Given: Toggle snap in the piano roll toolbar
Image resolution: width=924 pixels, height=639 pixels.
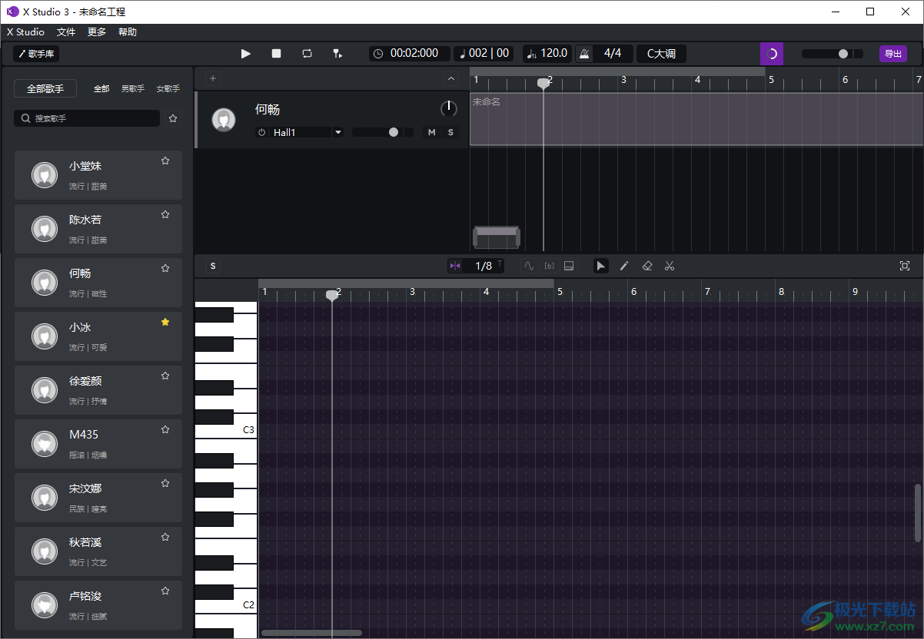Looking at the screenshot, I should 455,266.
